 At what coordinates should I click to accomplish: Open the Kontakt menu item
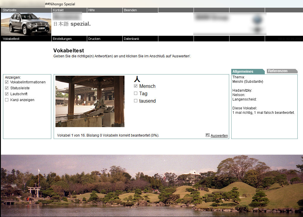58,10
